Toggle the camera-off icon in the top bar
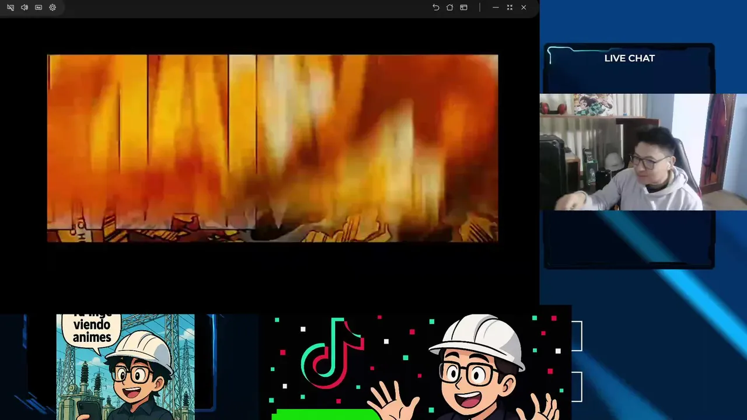The image size is (747, 420). [x=11, y=8]
